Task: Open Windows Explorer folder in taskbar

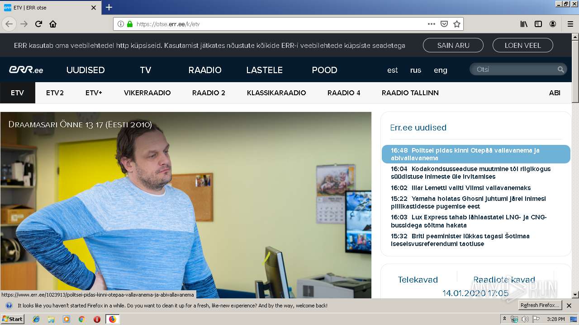Action: click(x=51, y=319)
